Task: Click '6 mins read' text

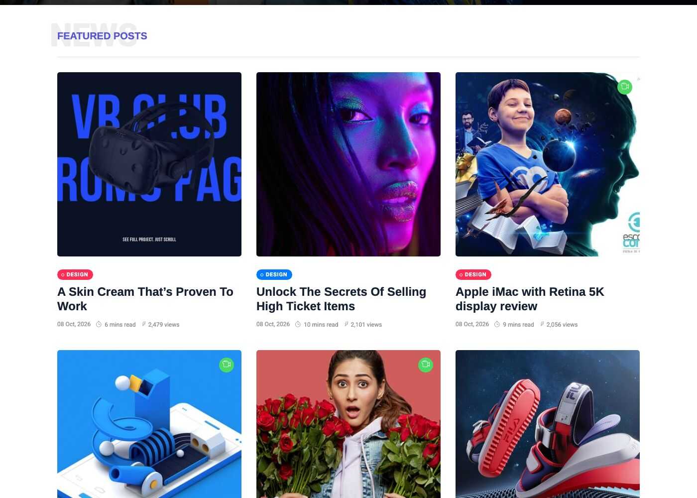Action: tap(120, 325)
